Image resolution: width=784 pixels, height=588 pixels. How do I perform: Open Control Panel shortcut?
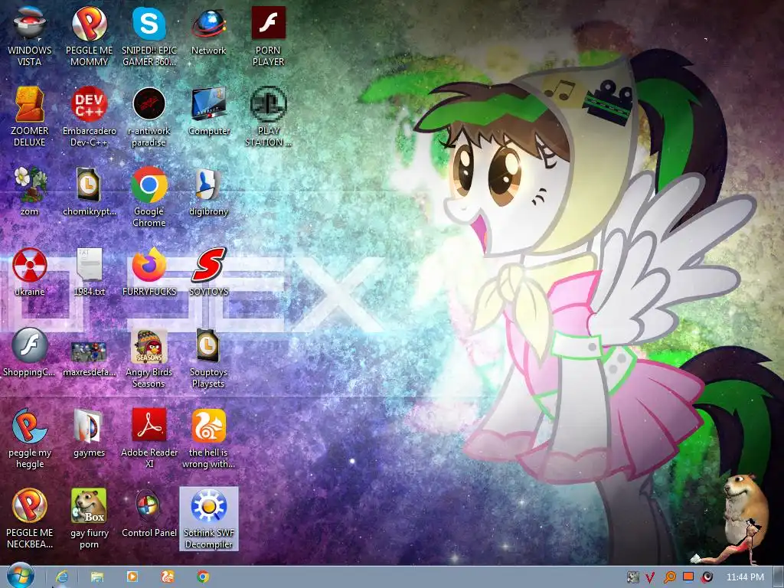click(x=149, y=514)
